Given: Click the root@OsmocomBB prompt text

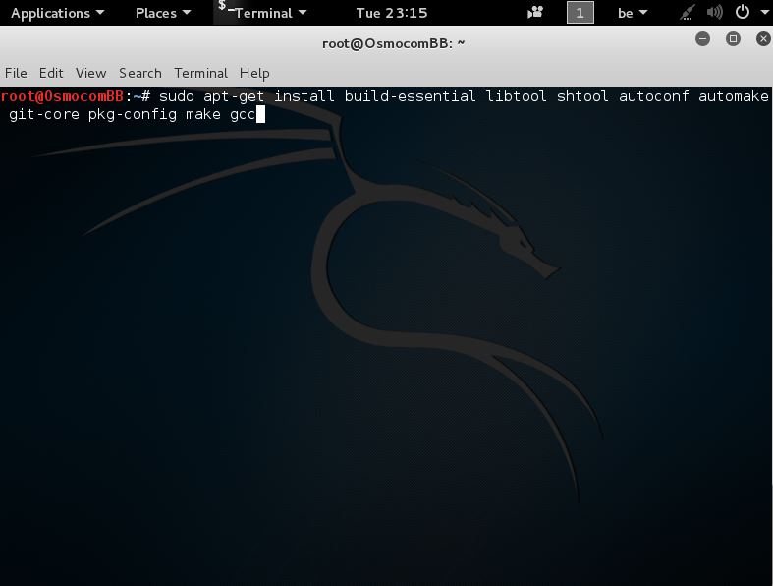Looking at the screenshot, I should point(62,96).
